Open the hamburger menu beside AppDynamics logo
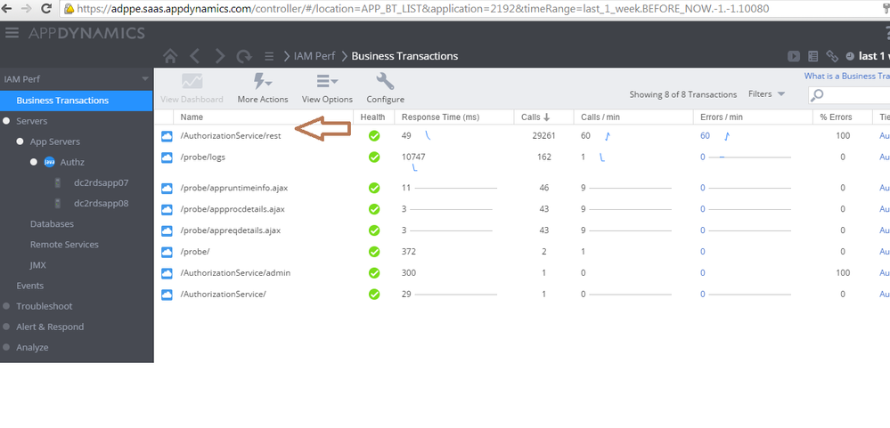Viewport: 890px width, 428px height. point(12,34)
